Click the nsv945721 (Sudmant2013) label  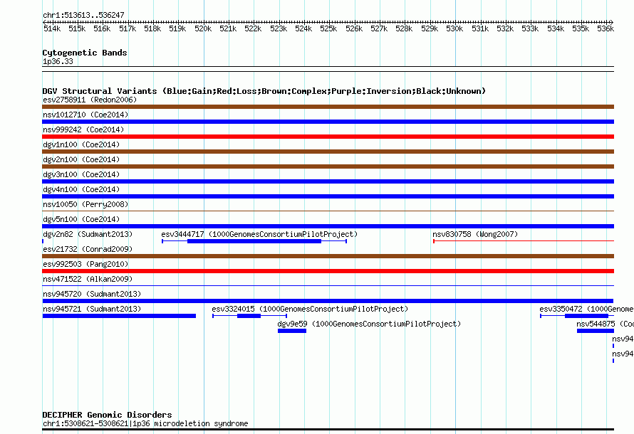point(92,309)
